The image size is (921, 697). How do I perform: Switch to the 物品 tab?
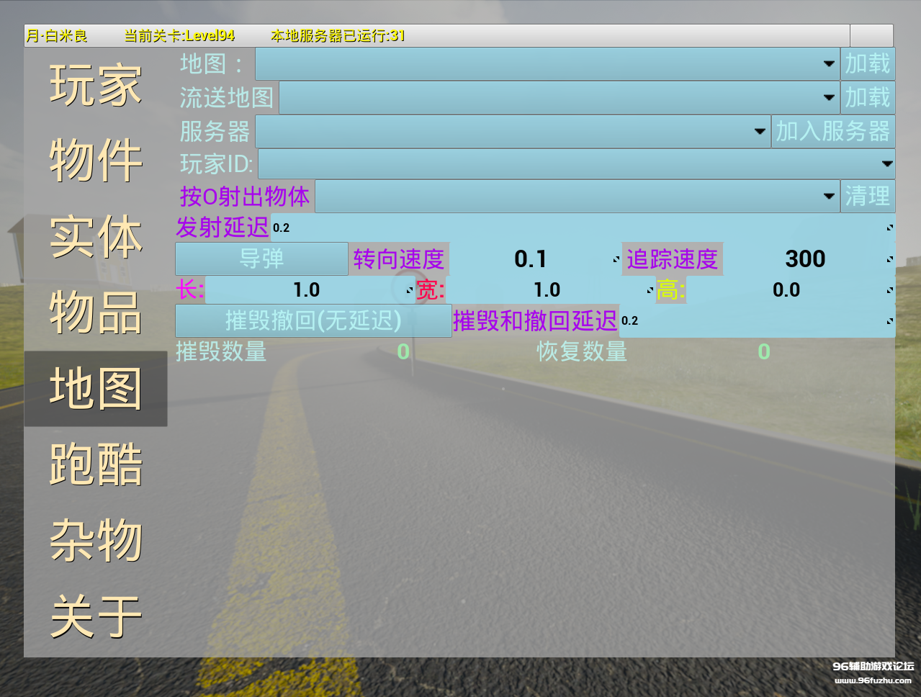point(96,312)
